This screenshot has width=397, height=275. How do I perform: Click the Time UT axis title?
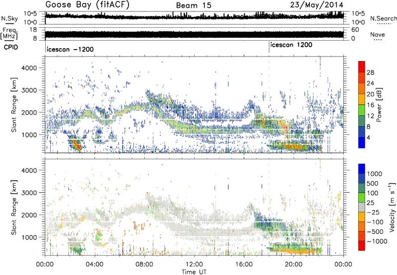tap(194, 272)
